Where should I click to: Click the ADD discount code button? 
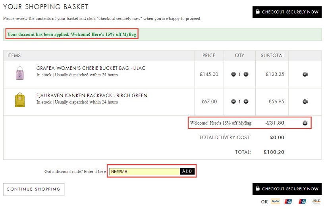(187, 171)
